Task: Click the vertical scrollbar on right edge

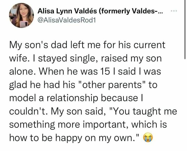Action: click(185, 29)
